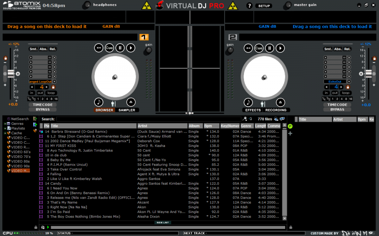Decrease loop length with deck 1 left arrow
379x236 pixels.
tap(32, 87)
